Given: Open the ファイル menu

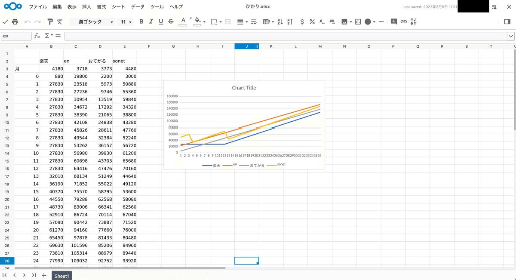Looking at the screenshot, I should tap(38, 7).
